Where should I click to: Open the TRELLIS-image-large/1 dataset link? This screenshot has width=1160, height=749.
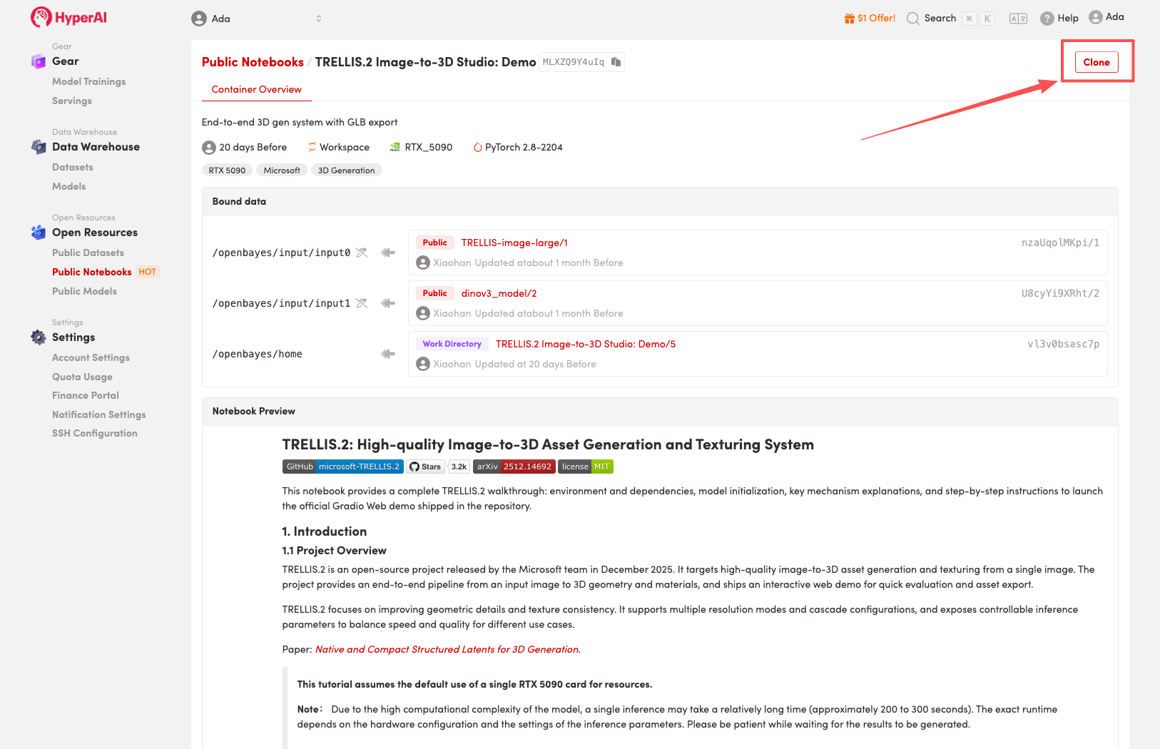[514, 243]
